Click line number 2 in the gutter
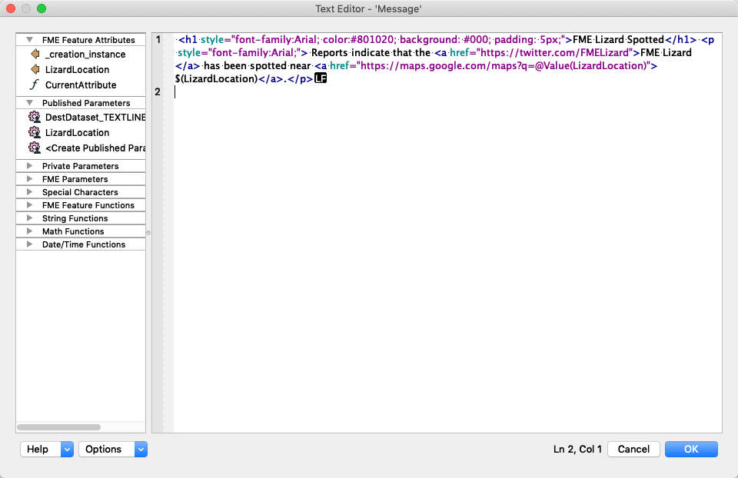The width and height of the screenshot is (738, 478). pos(158,91)
